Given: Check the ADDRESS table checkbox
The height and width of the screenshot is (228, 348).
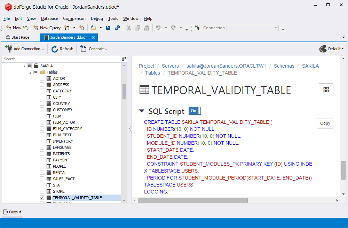Looking at the screenshot, I should (42, 84).
